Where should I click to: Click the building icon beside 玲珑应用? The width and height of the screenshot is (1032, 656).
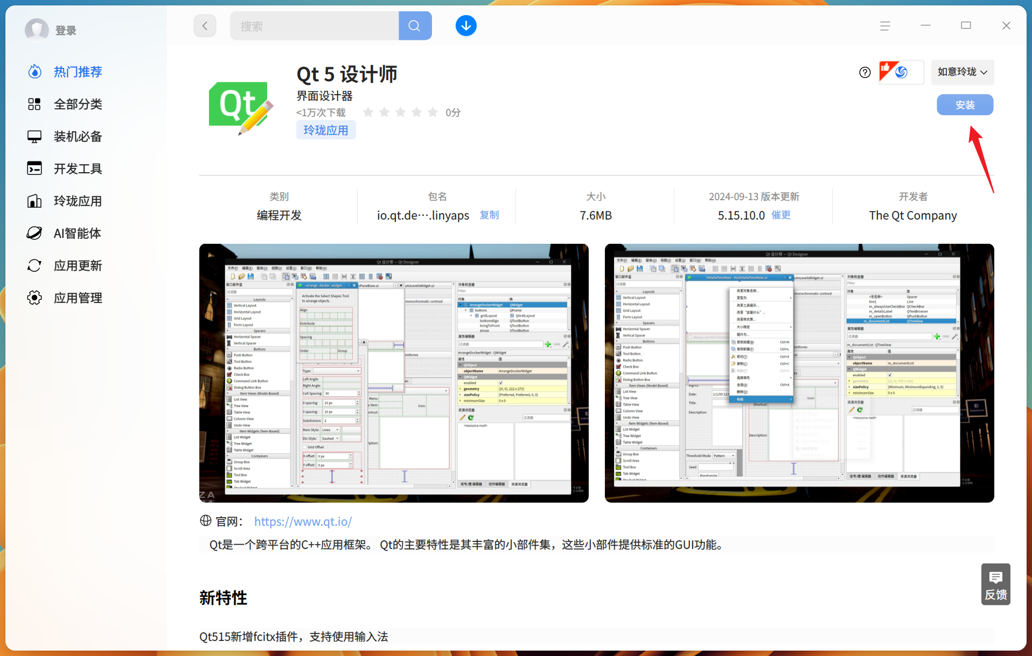click(34, 201)
